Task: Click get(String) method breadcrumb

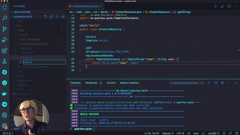Action: pyautogui.click(x=184, y=12)
